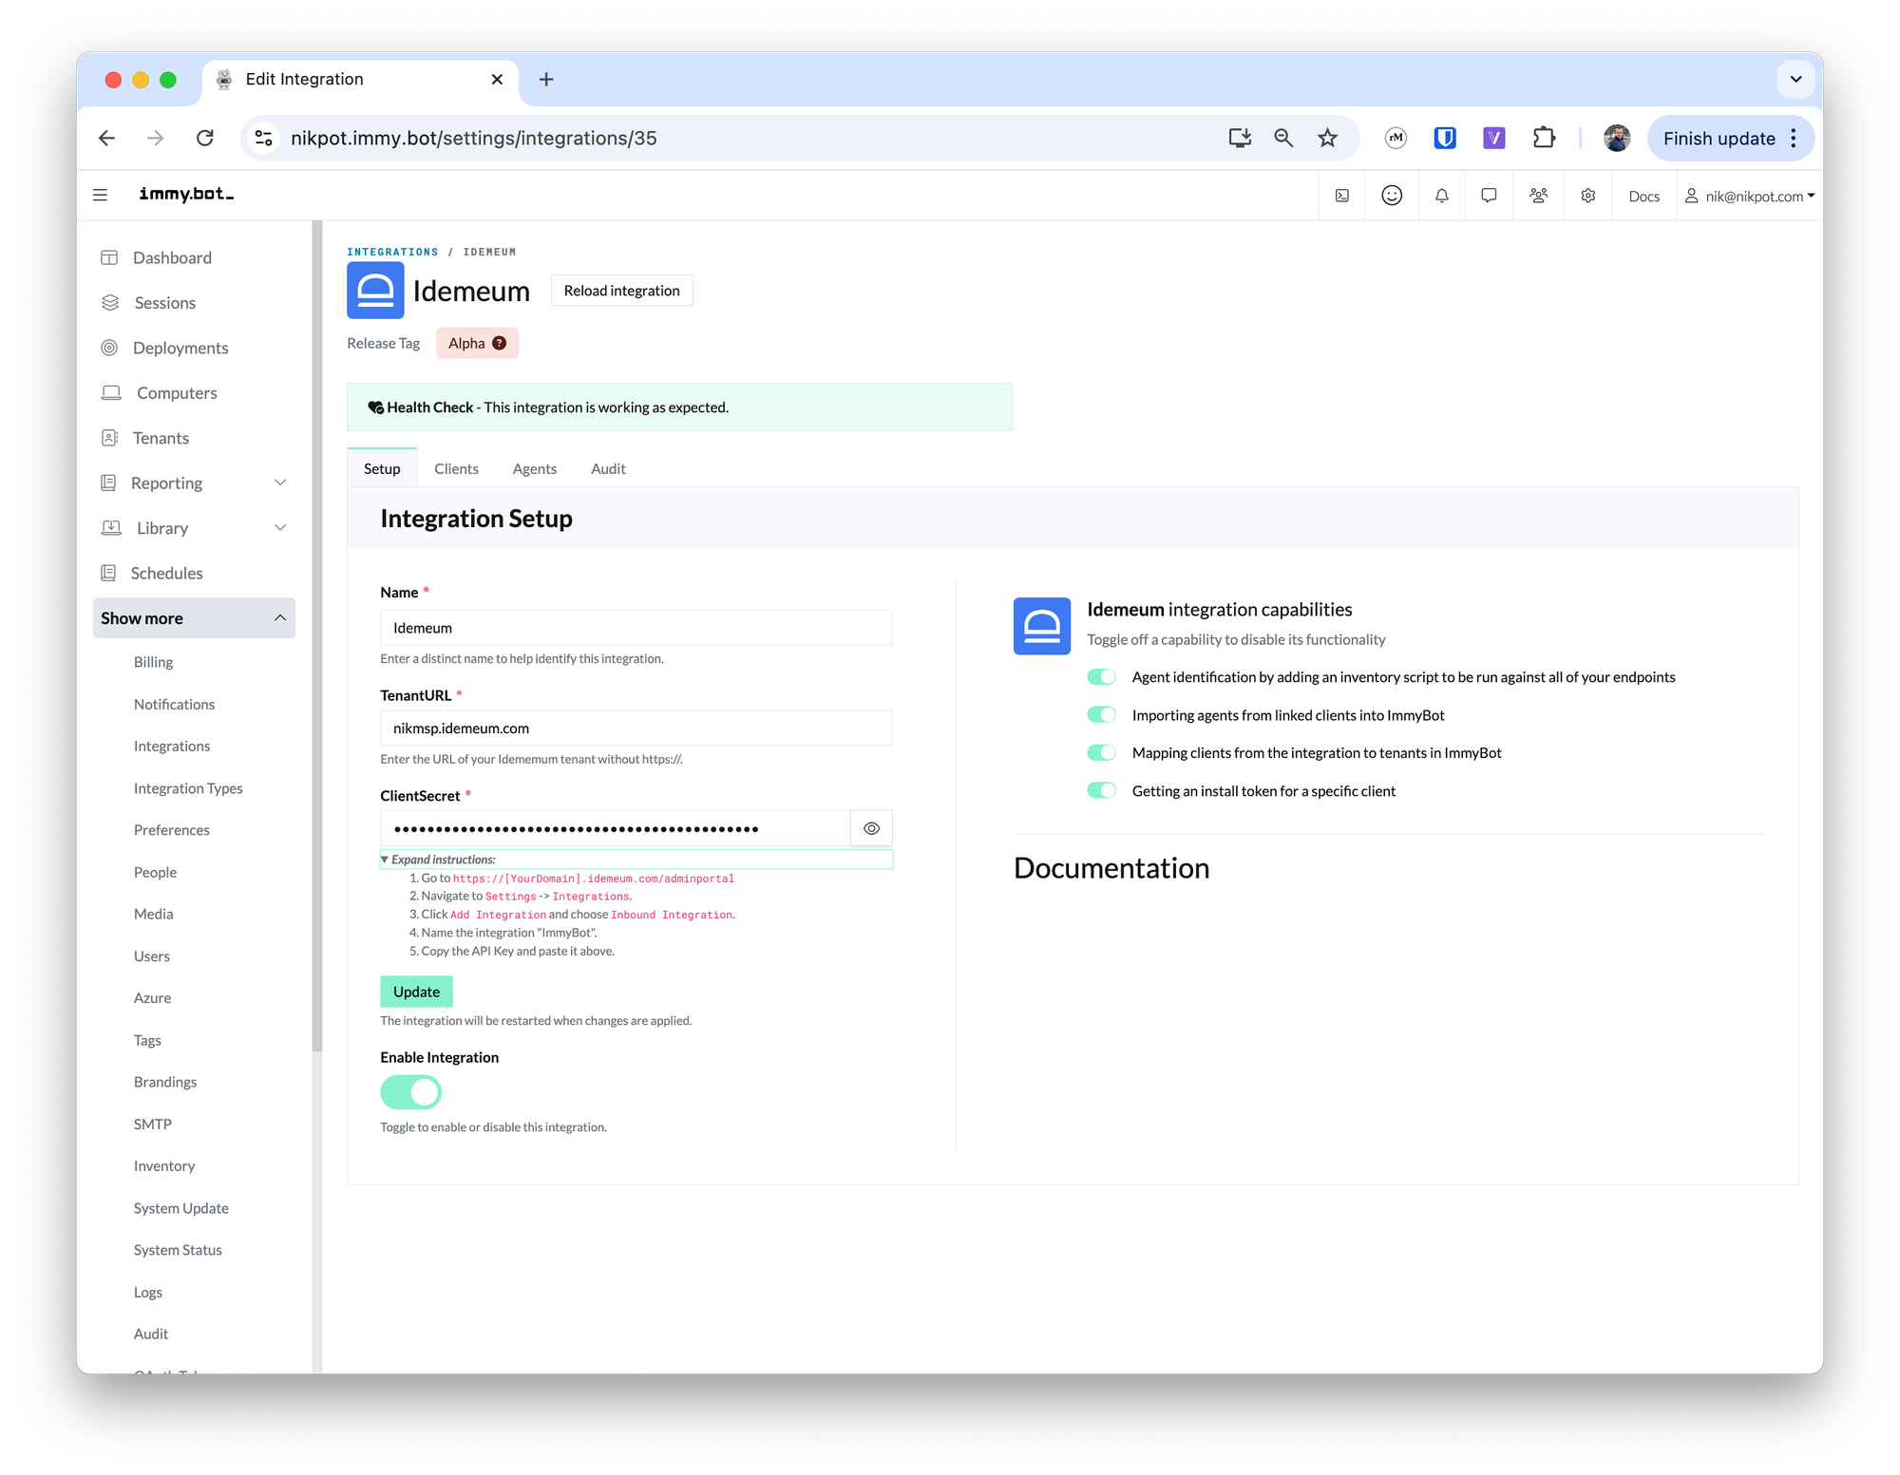Click the Alpha release tag help icon
This screenshot has height=1475, width=1900.
click(x=500, y=343)
